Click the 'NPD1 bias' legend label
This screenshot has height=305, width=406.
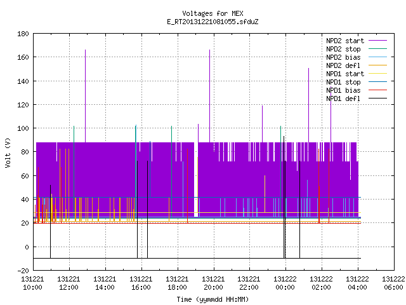(x=343, y=90)
